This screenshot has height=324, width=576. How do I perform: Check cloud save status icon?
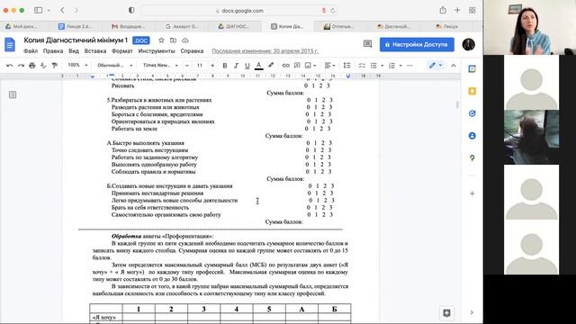click(185, 40)
